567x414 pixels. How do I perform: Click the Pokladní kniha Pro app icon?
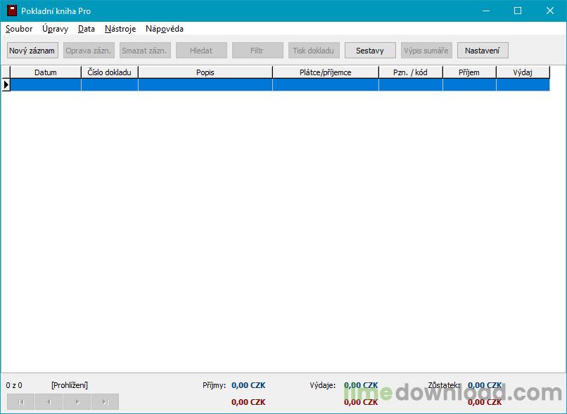(x=11, y=11)
